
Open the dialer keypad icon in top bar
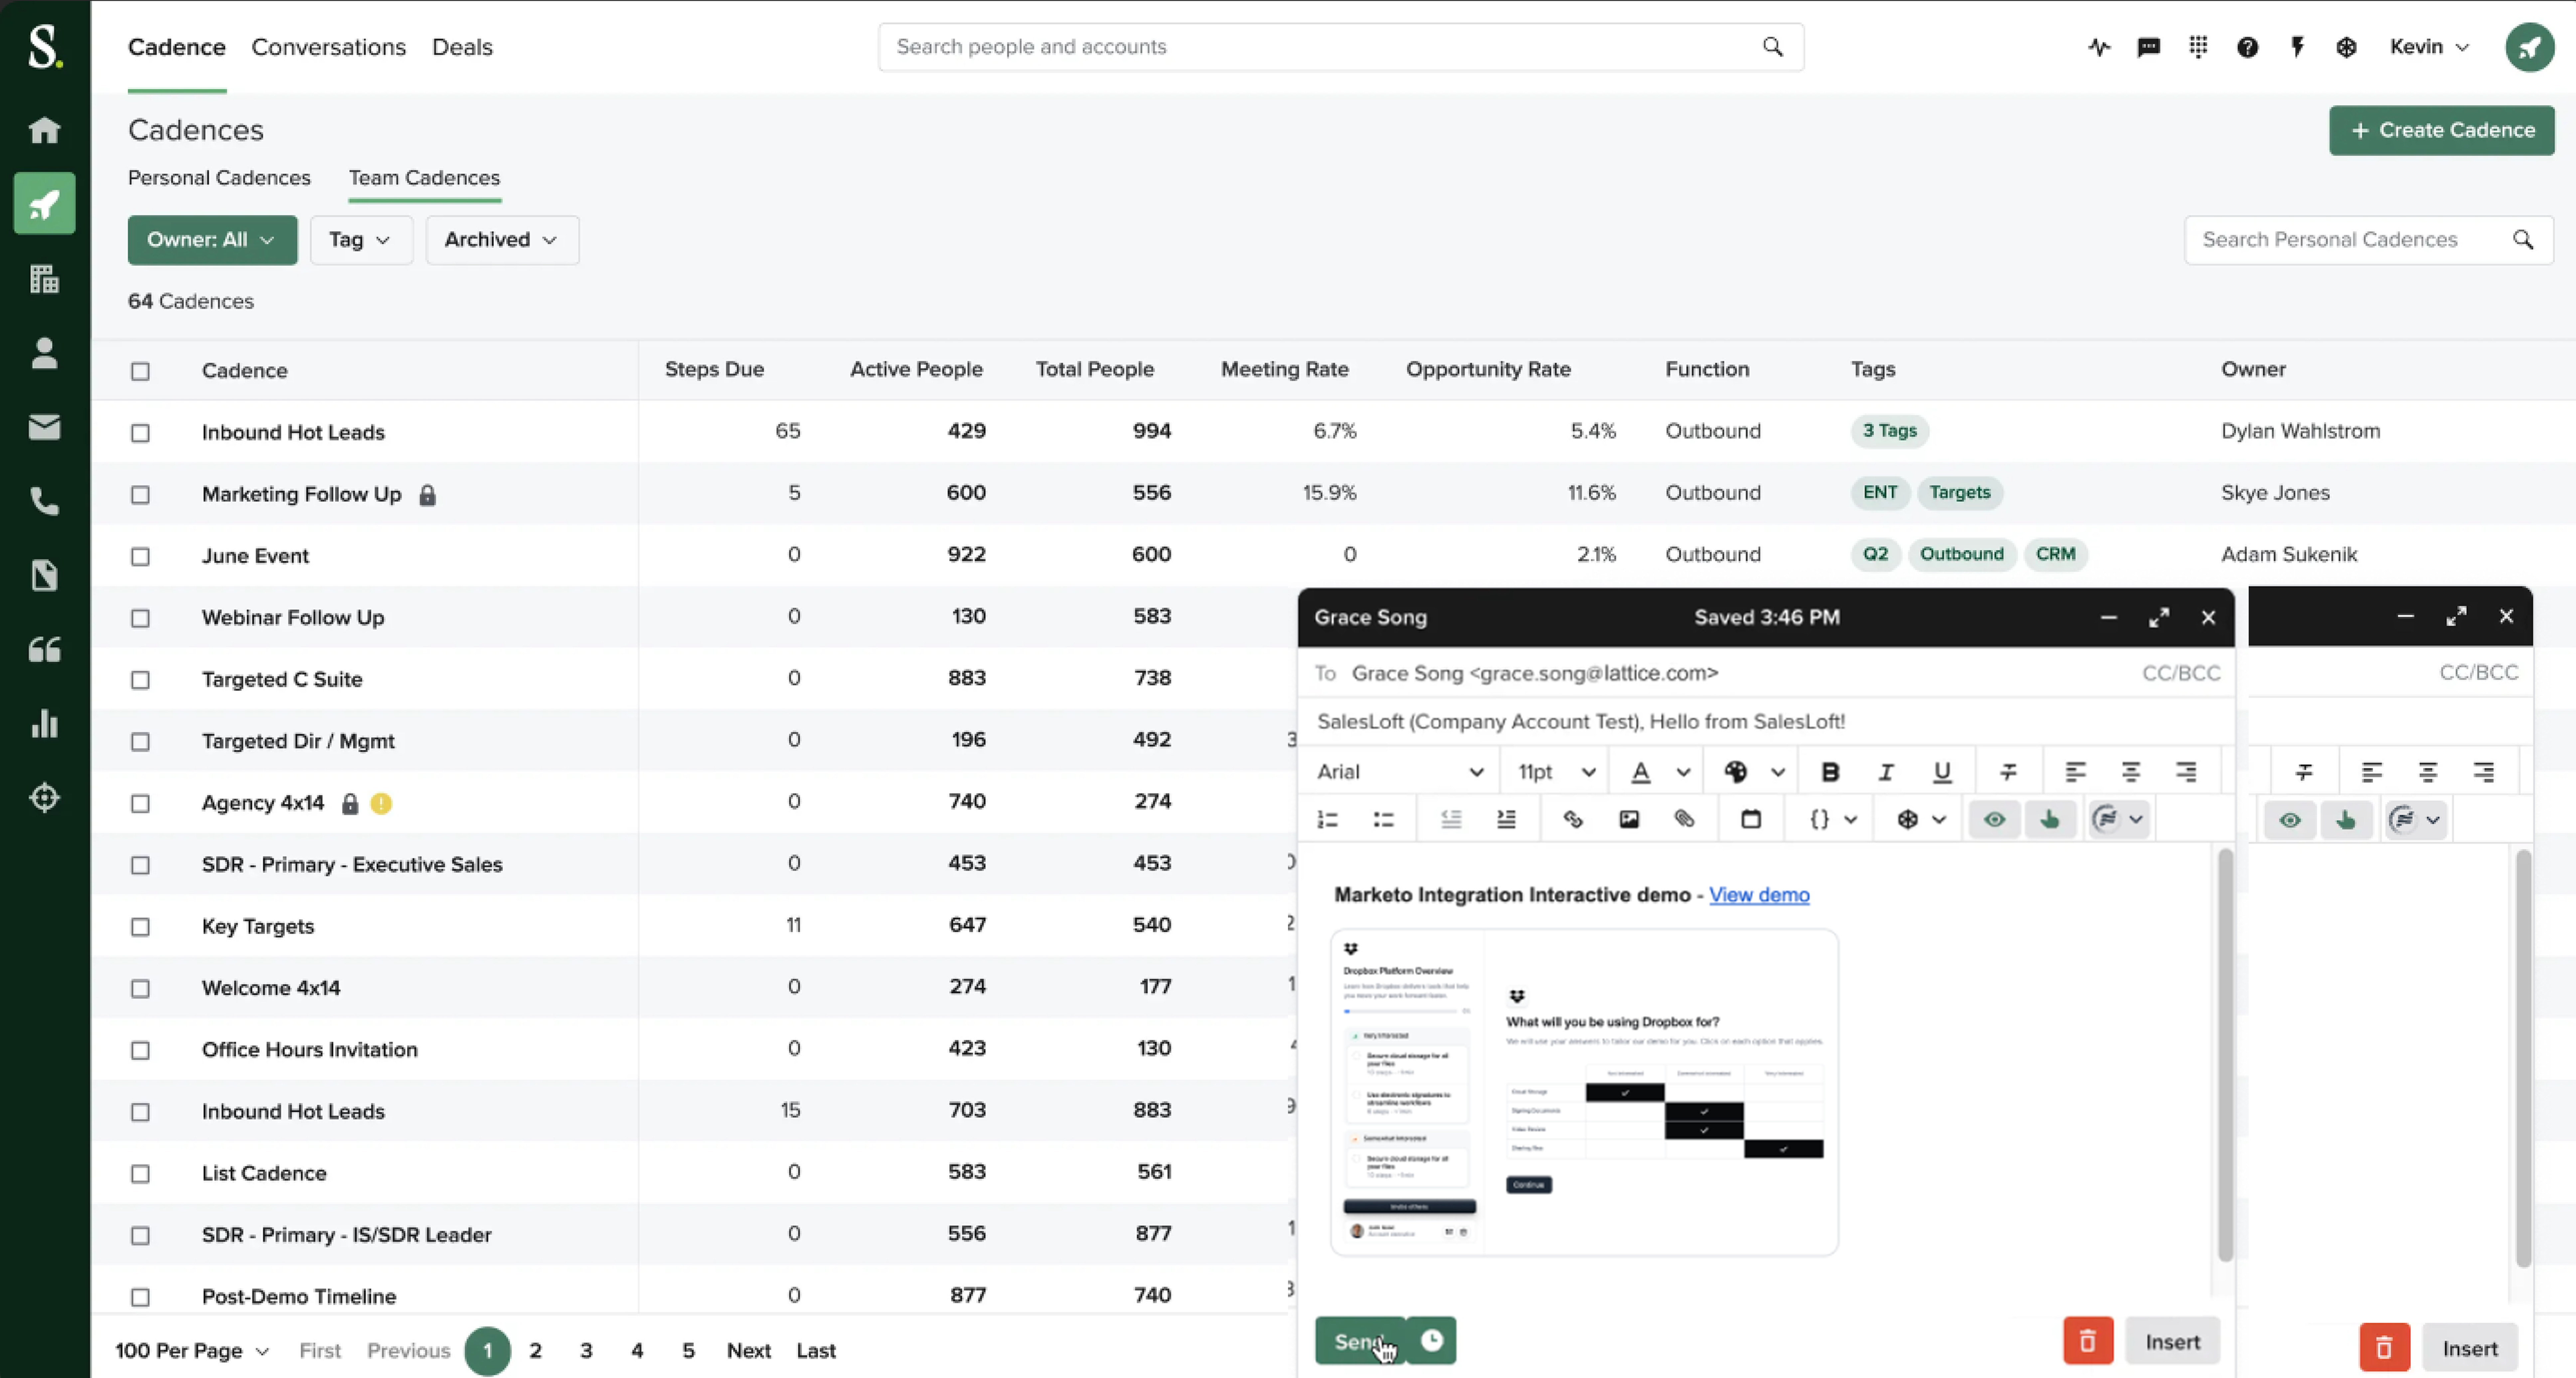pos(2198,47)
